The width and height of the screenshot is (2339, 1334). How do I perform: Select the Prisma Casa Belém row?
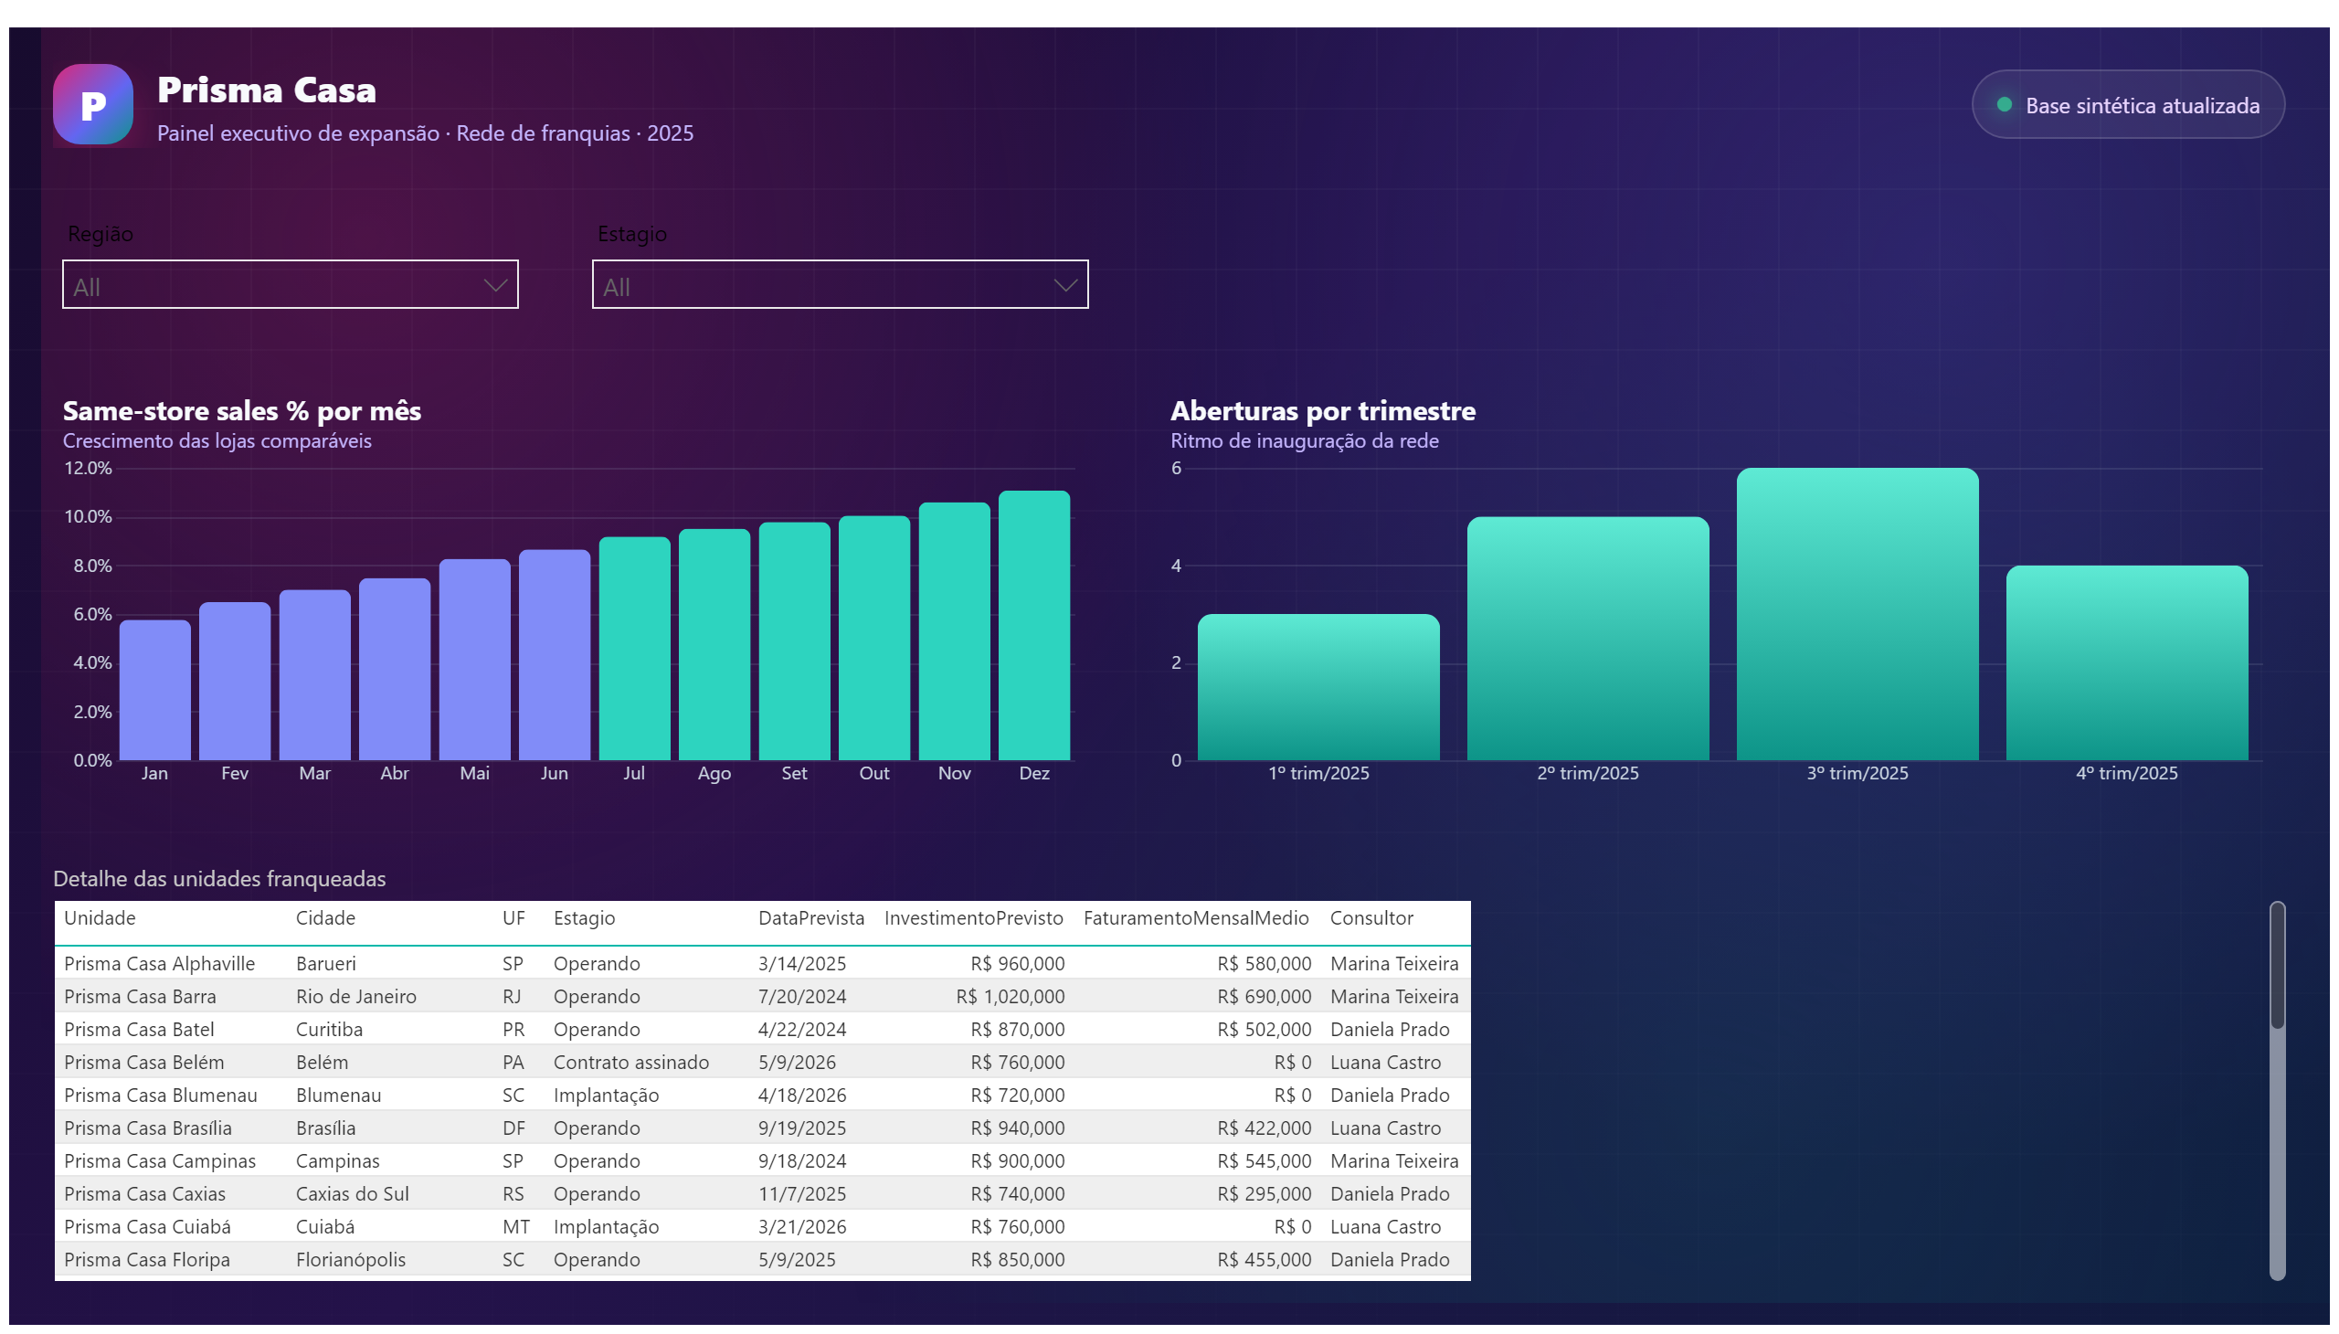coord(762,1063)
